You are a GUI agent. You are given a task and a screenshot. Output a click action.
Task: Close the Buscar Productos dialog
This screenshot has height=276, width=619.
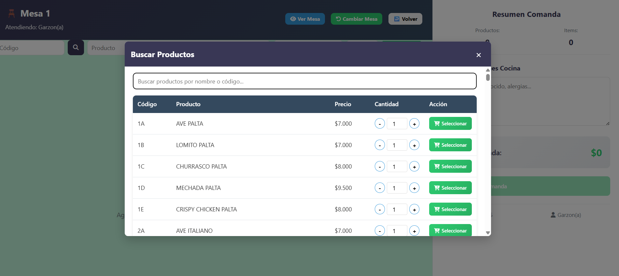pos(478,55)
